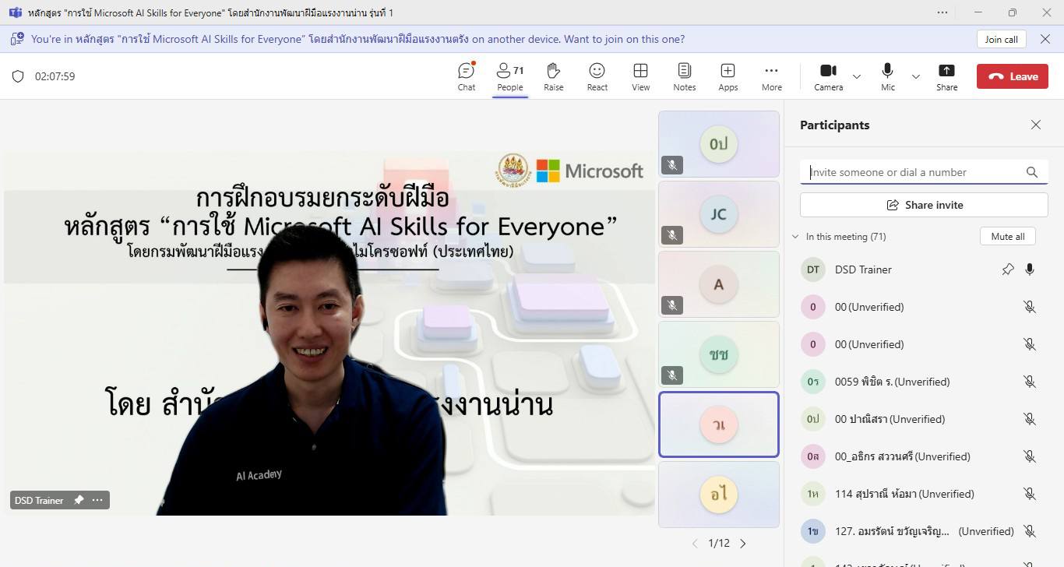Open the Chat panel
1064x567 pixels.
coord(466,76)
